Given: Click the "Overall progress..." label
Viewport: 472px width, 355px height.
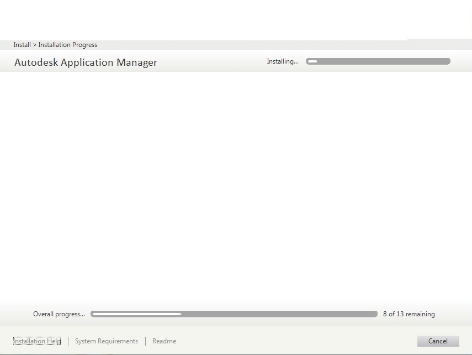Looking at the screenshot, I should click(59, 314).
